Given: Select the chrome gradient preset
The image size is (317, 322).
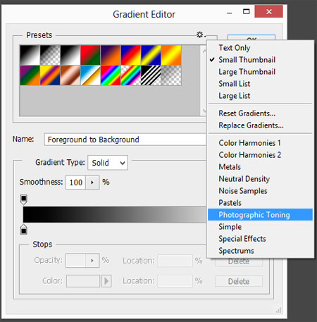Looking at the screenshot, I should click(x=90, y=75).
